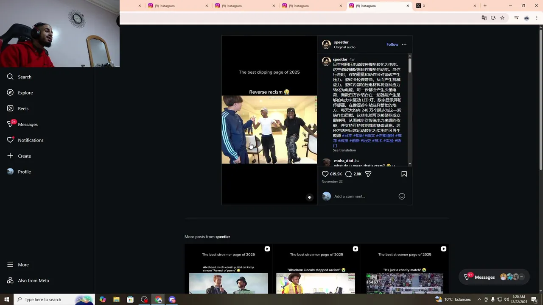543x305 pixels.
Task: Open Windows Start menu
Action: (7, 299)
